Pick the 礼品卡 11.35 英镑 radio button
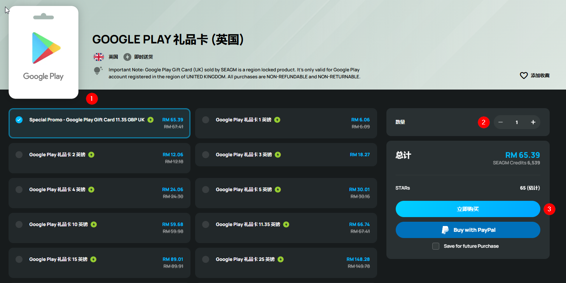Viewport: 566px width, 283px height. pos(206,224)
